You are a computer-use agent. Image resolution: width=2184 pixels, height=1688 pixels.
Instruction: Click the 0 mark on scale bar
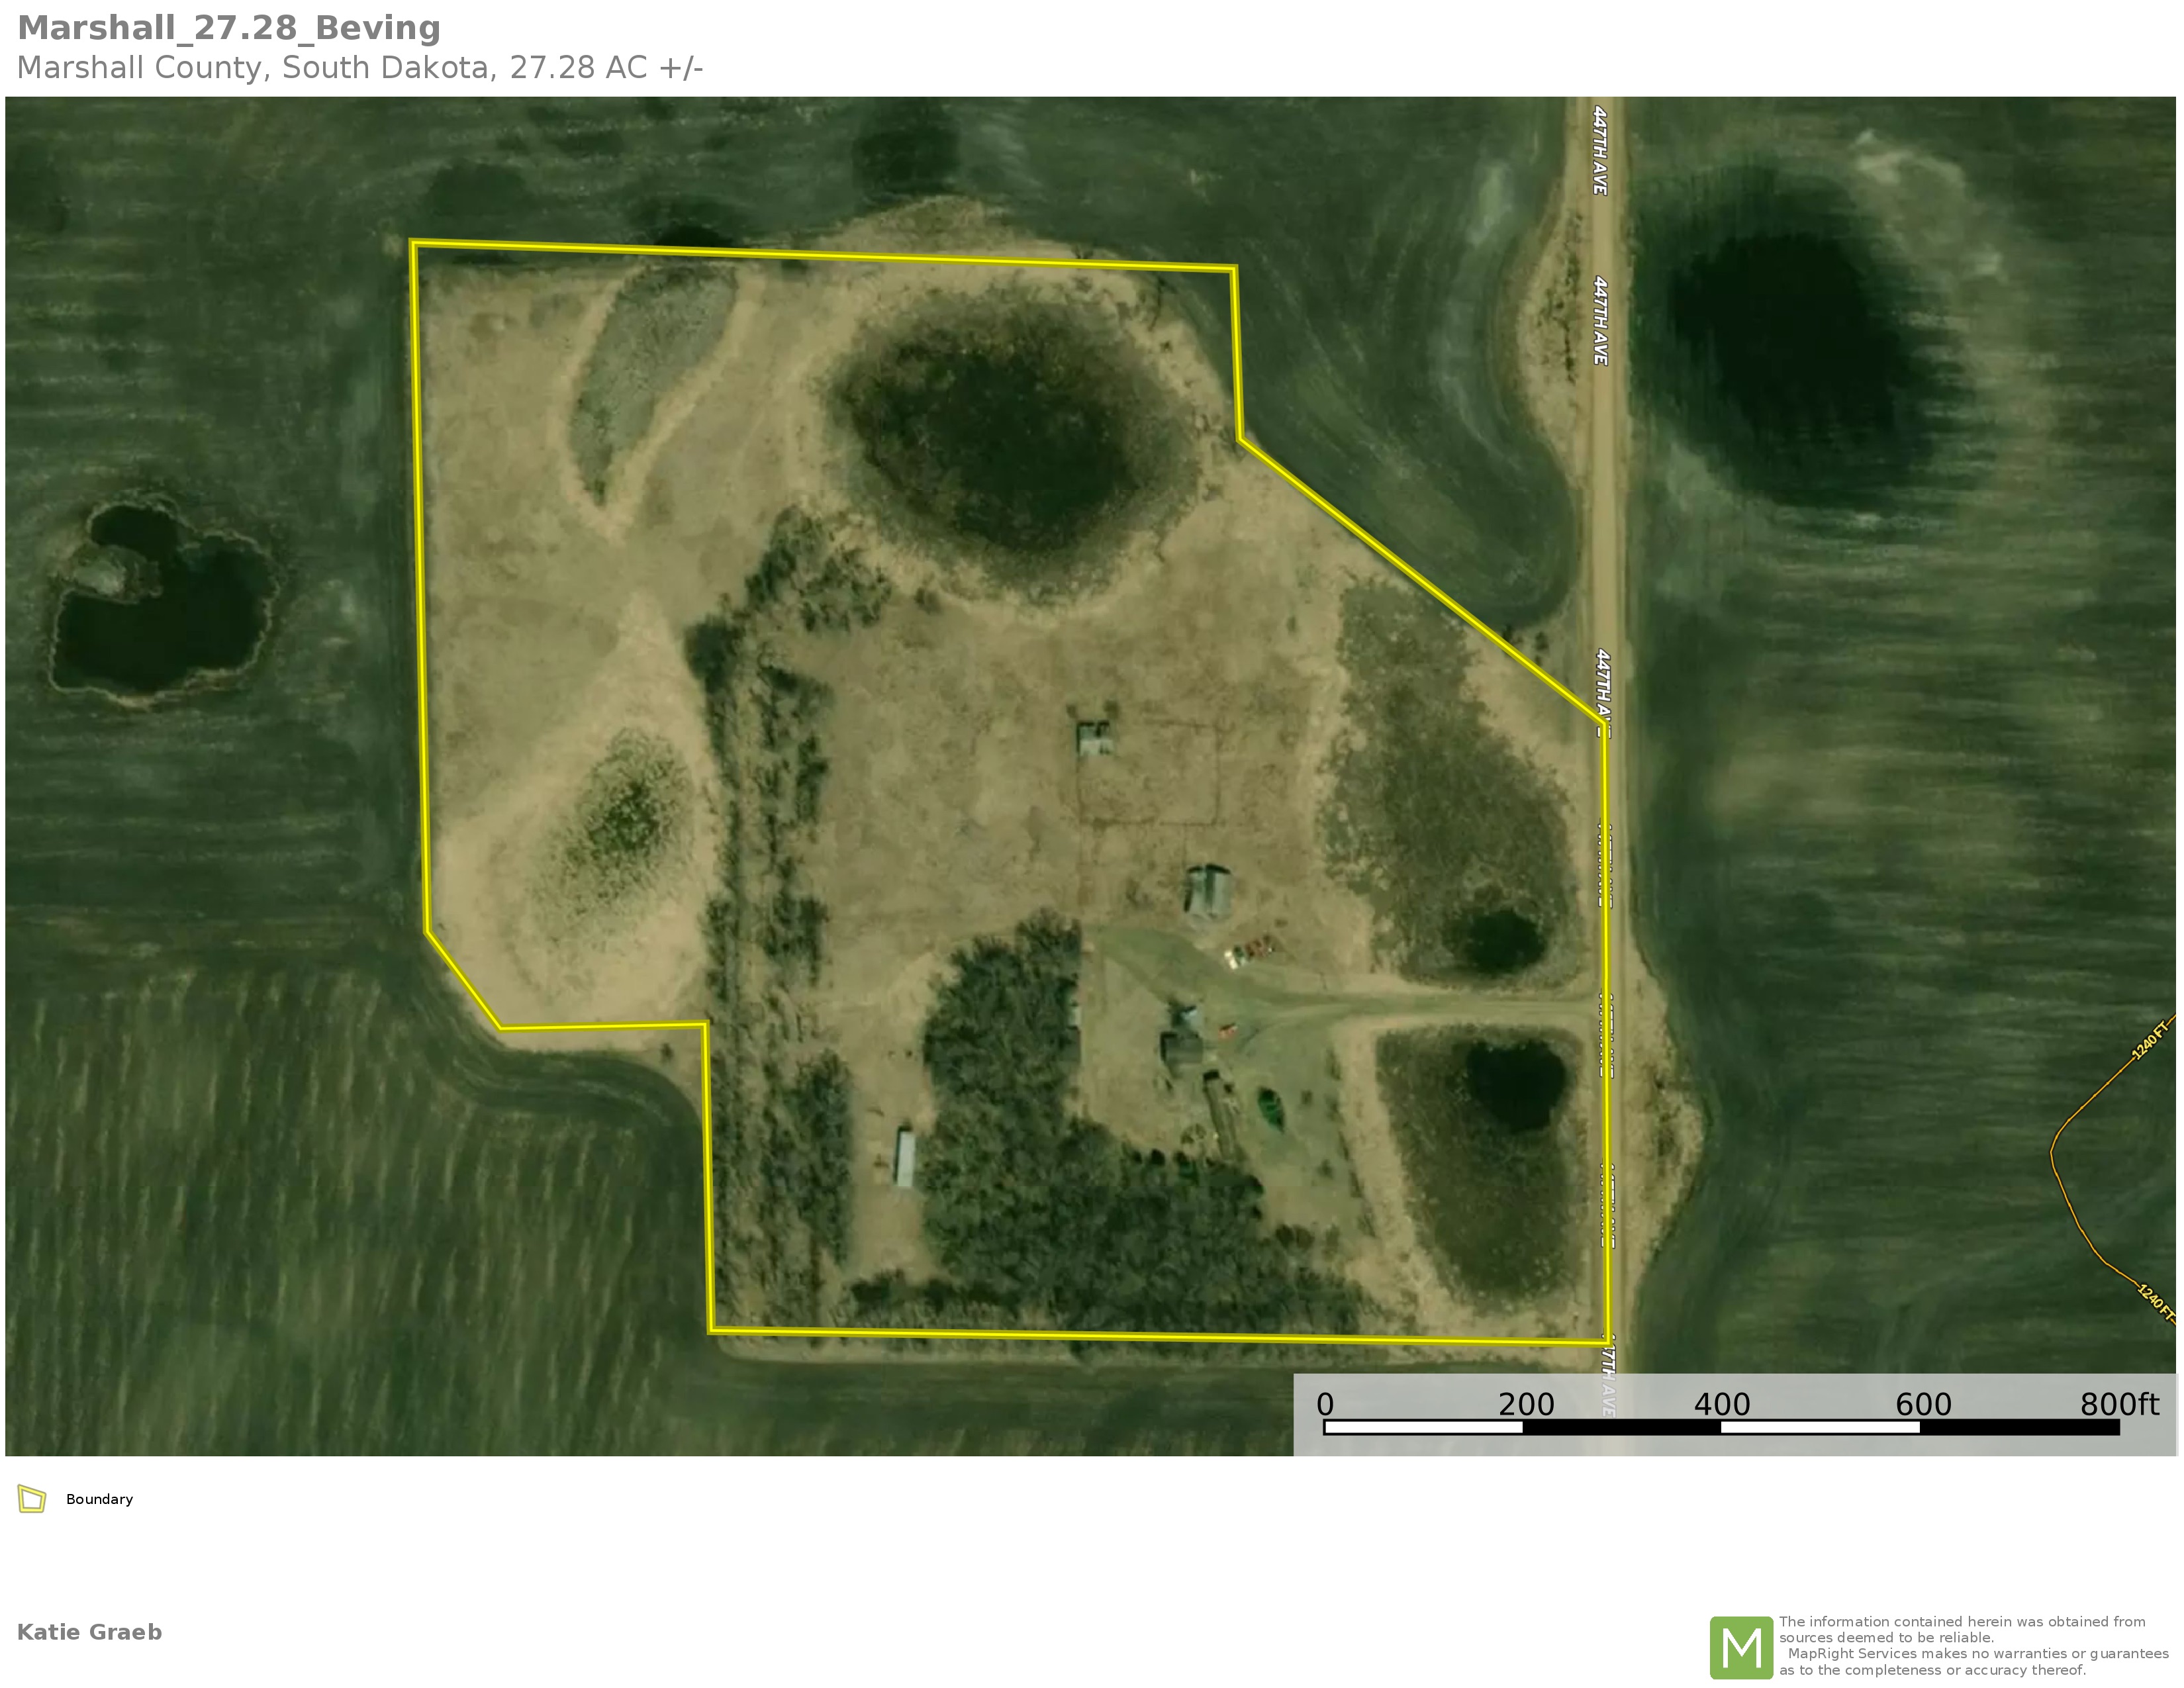point(1325,1404)
